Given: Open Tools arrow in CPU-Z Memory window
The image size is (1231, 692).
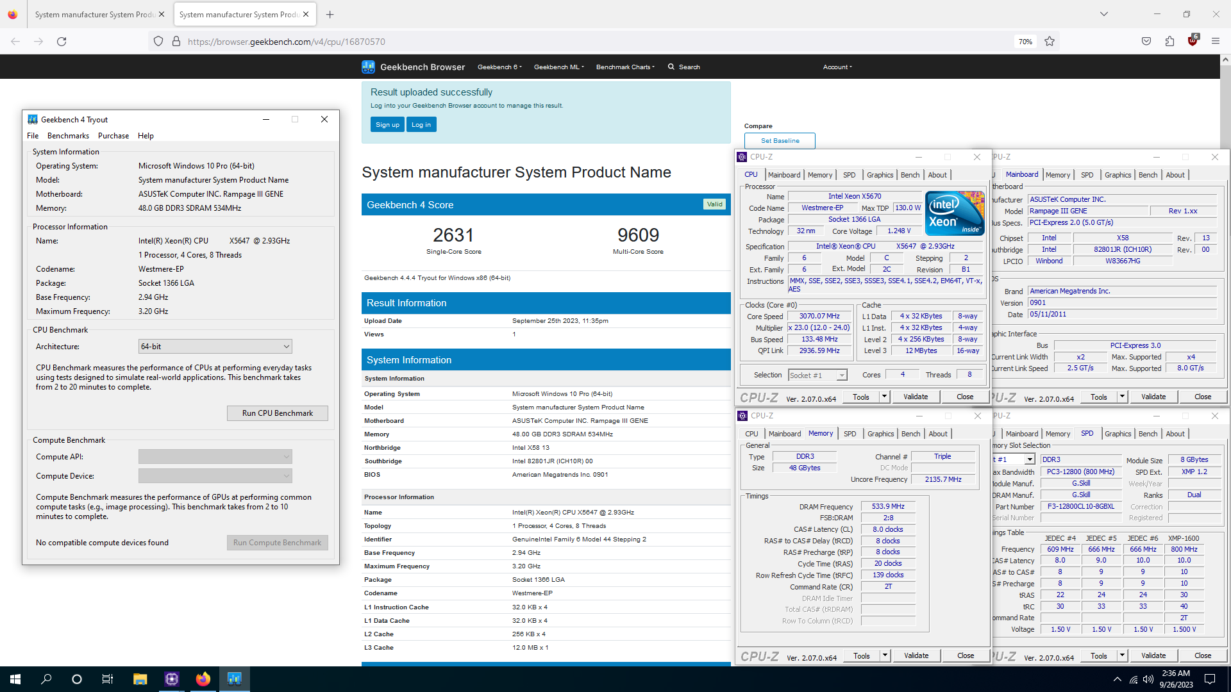Looking at the screenshot, I should click(x=885, y=655).
